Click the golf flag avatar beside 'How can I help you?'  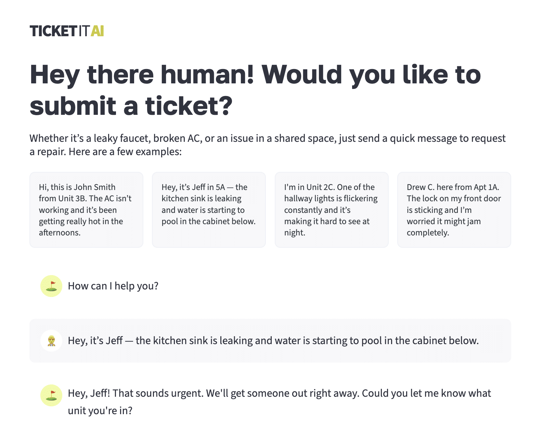coord(51,286)
